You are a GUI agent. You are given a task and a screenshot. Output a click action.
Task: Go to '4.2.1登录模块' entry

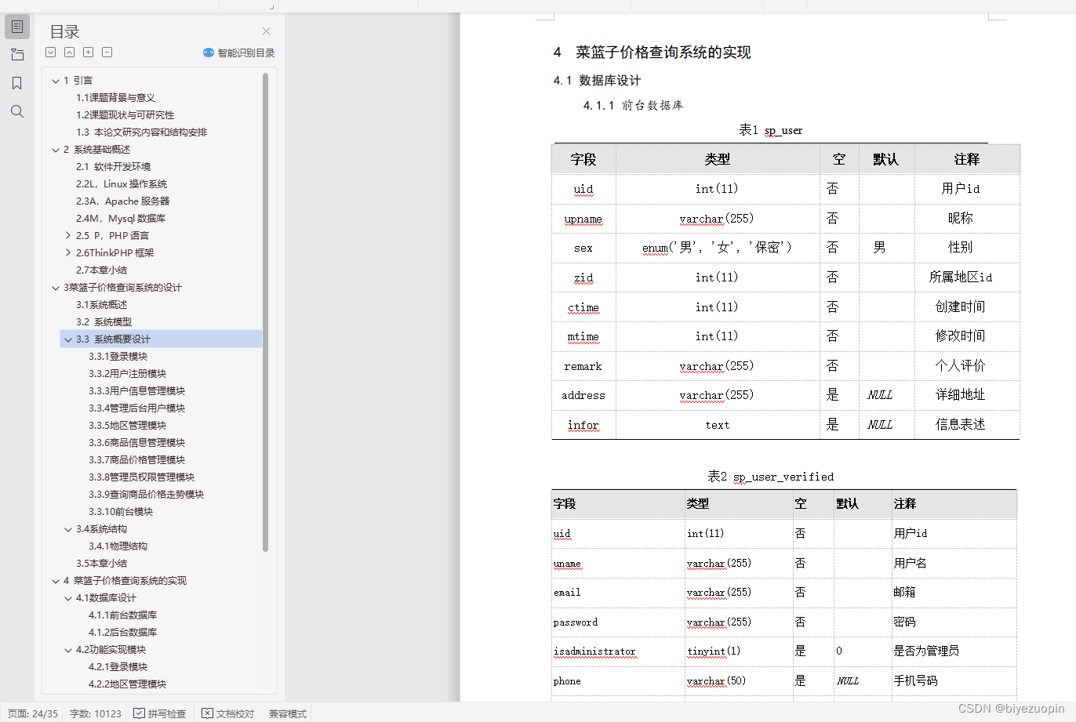tap(118, 667)
